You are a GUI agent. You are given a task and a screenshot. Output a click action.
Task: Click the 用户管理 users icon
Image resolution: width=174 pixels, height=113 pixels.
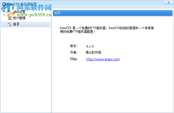pos(10,18)
